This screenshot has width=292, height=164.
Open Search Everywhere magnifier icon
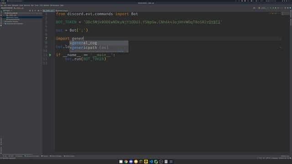click(x=285, y=8)
